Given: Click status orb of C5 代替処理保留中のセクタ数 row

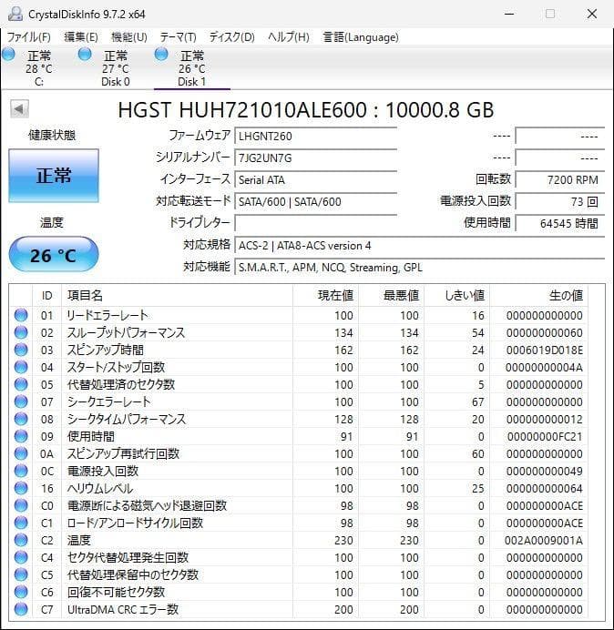Looking at the screenshot, I should pos(21,574).
